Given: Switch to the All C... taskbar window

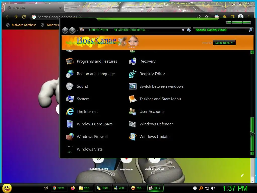Looking at the screenshot, I should (155, 188).
